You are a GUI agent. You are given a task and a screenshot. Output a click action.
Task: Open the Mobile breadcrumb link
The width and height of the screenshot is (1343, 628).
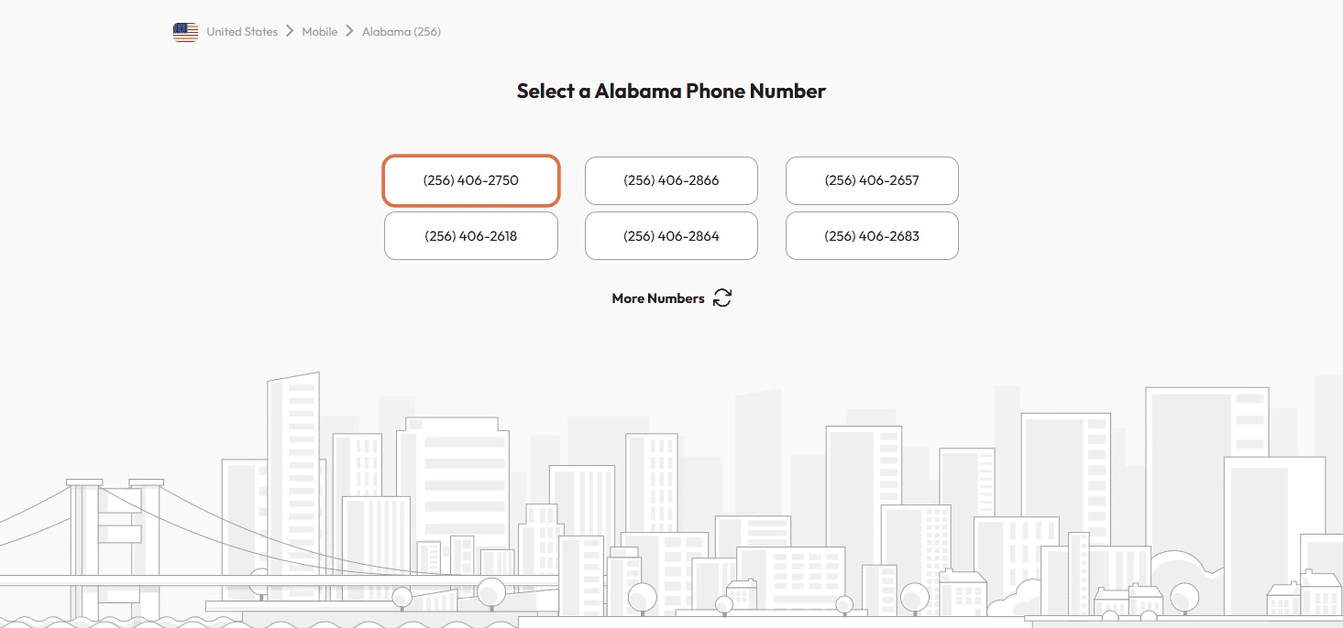click(x=320, y=32)
